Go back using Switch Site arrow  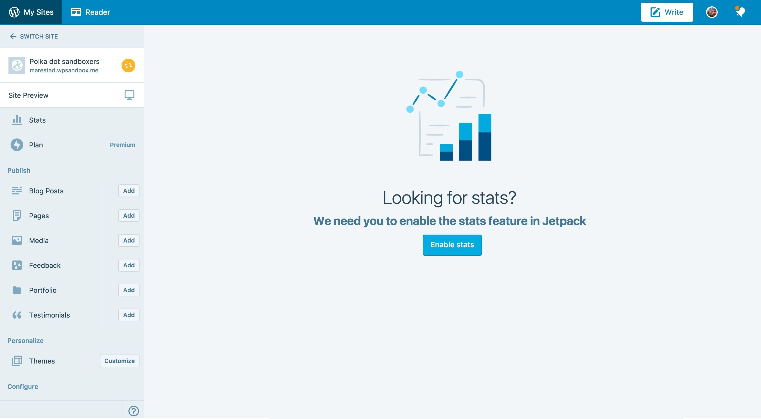pyautogui.click(x=13, y=36)
